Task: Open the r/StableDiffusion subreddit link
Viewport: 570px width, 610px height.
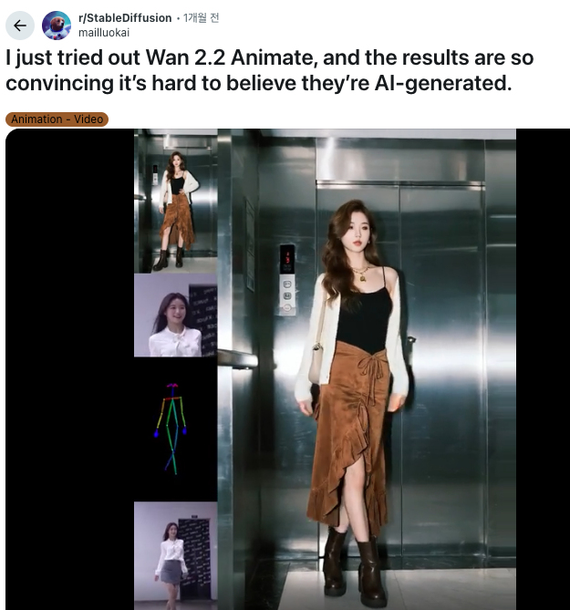Action: 125,18
